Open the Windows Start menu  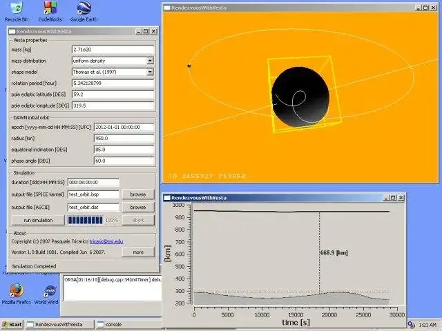coord(12,324)
